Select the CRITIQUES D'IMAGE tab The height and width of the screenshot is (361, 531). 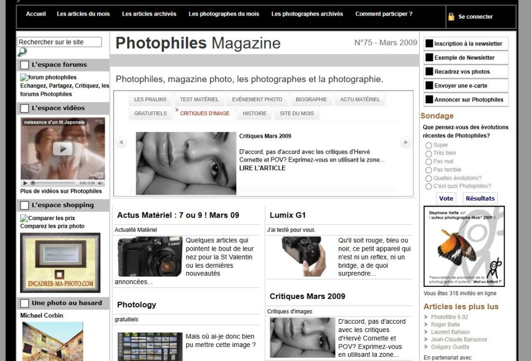204,113
